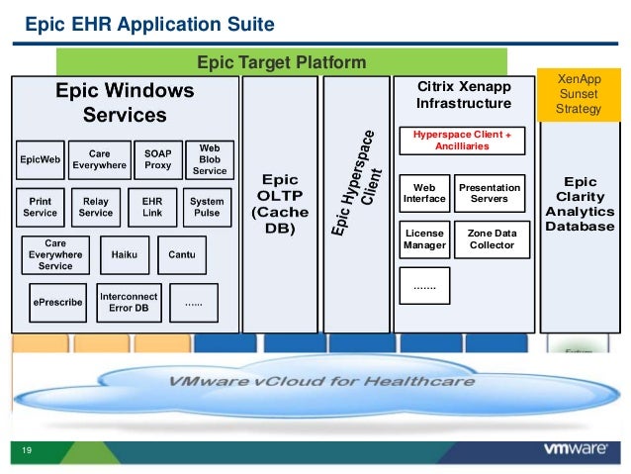Click the Epic Hyperspace Client column

357,205
